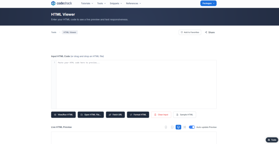Click the Live HTML Preview pane
The image size is (279, 144).
tap(134, 138)
